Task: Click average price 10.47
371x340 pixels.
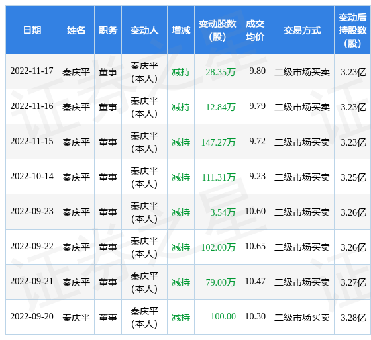Action: 255,281
